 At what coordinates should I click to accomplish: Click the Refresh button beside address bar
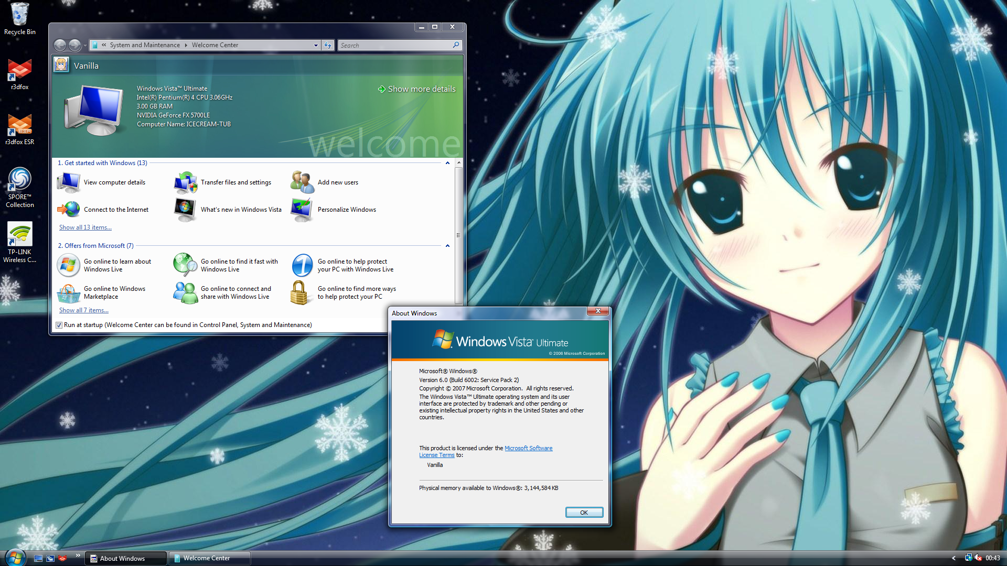tap(328, 45)
